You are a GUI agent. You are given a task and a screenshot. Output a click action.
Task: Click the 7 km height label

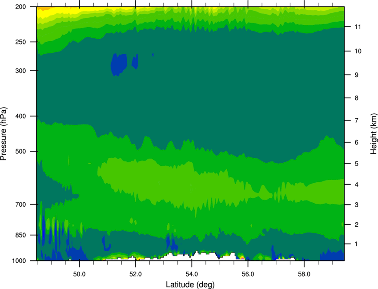tap(357, 120)
